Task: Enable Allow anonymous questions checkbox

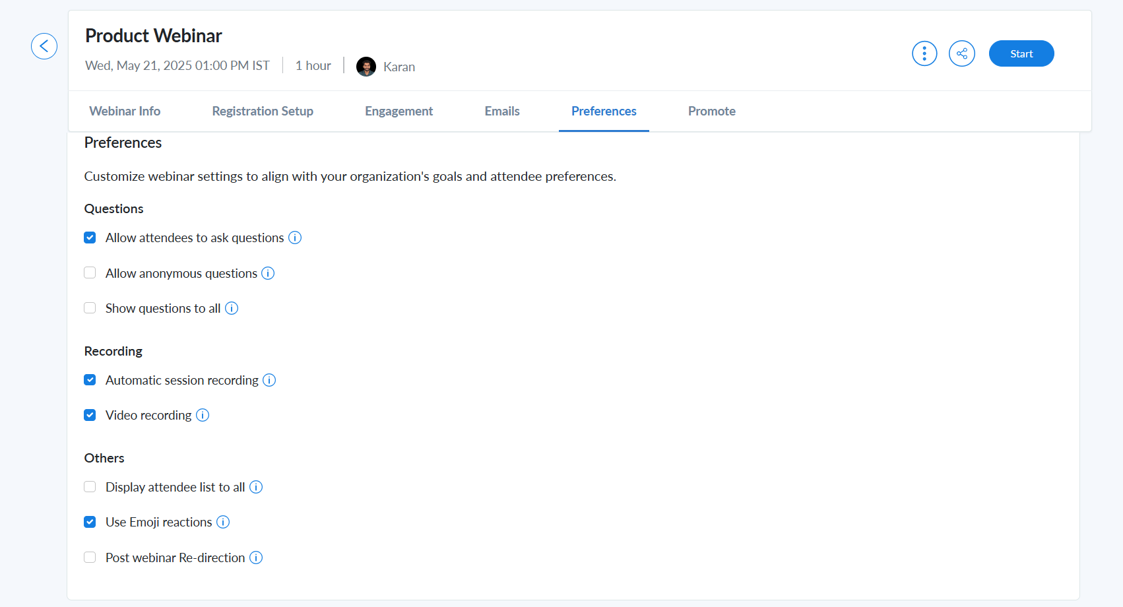Action: pos(90,273)
